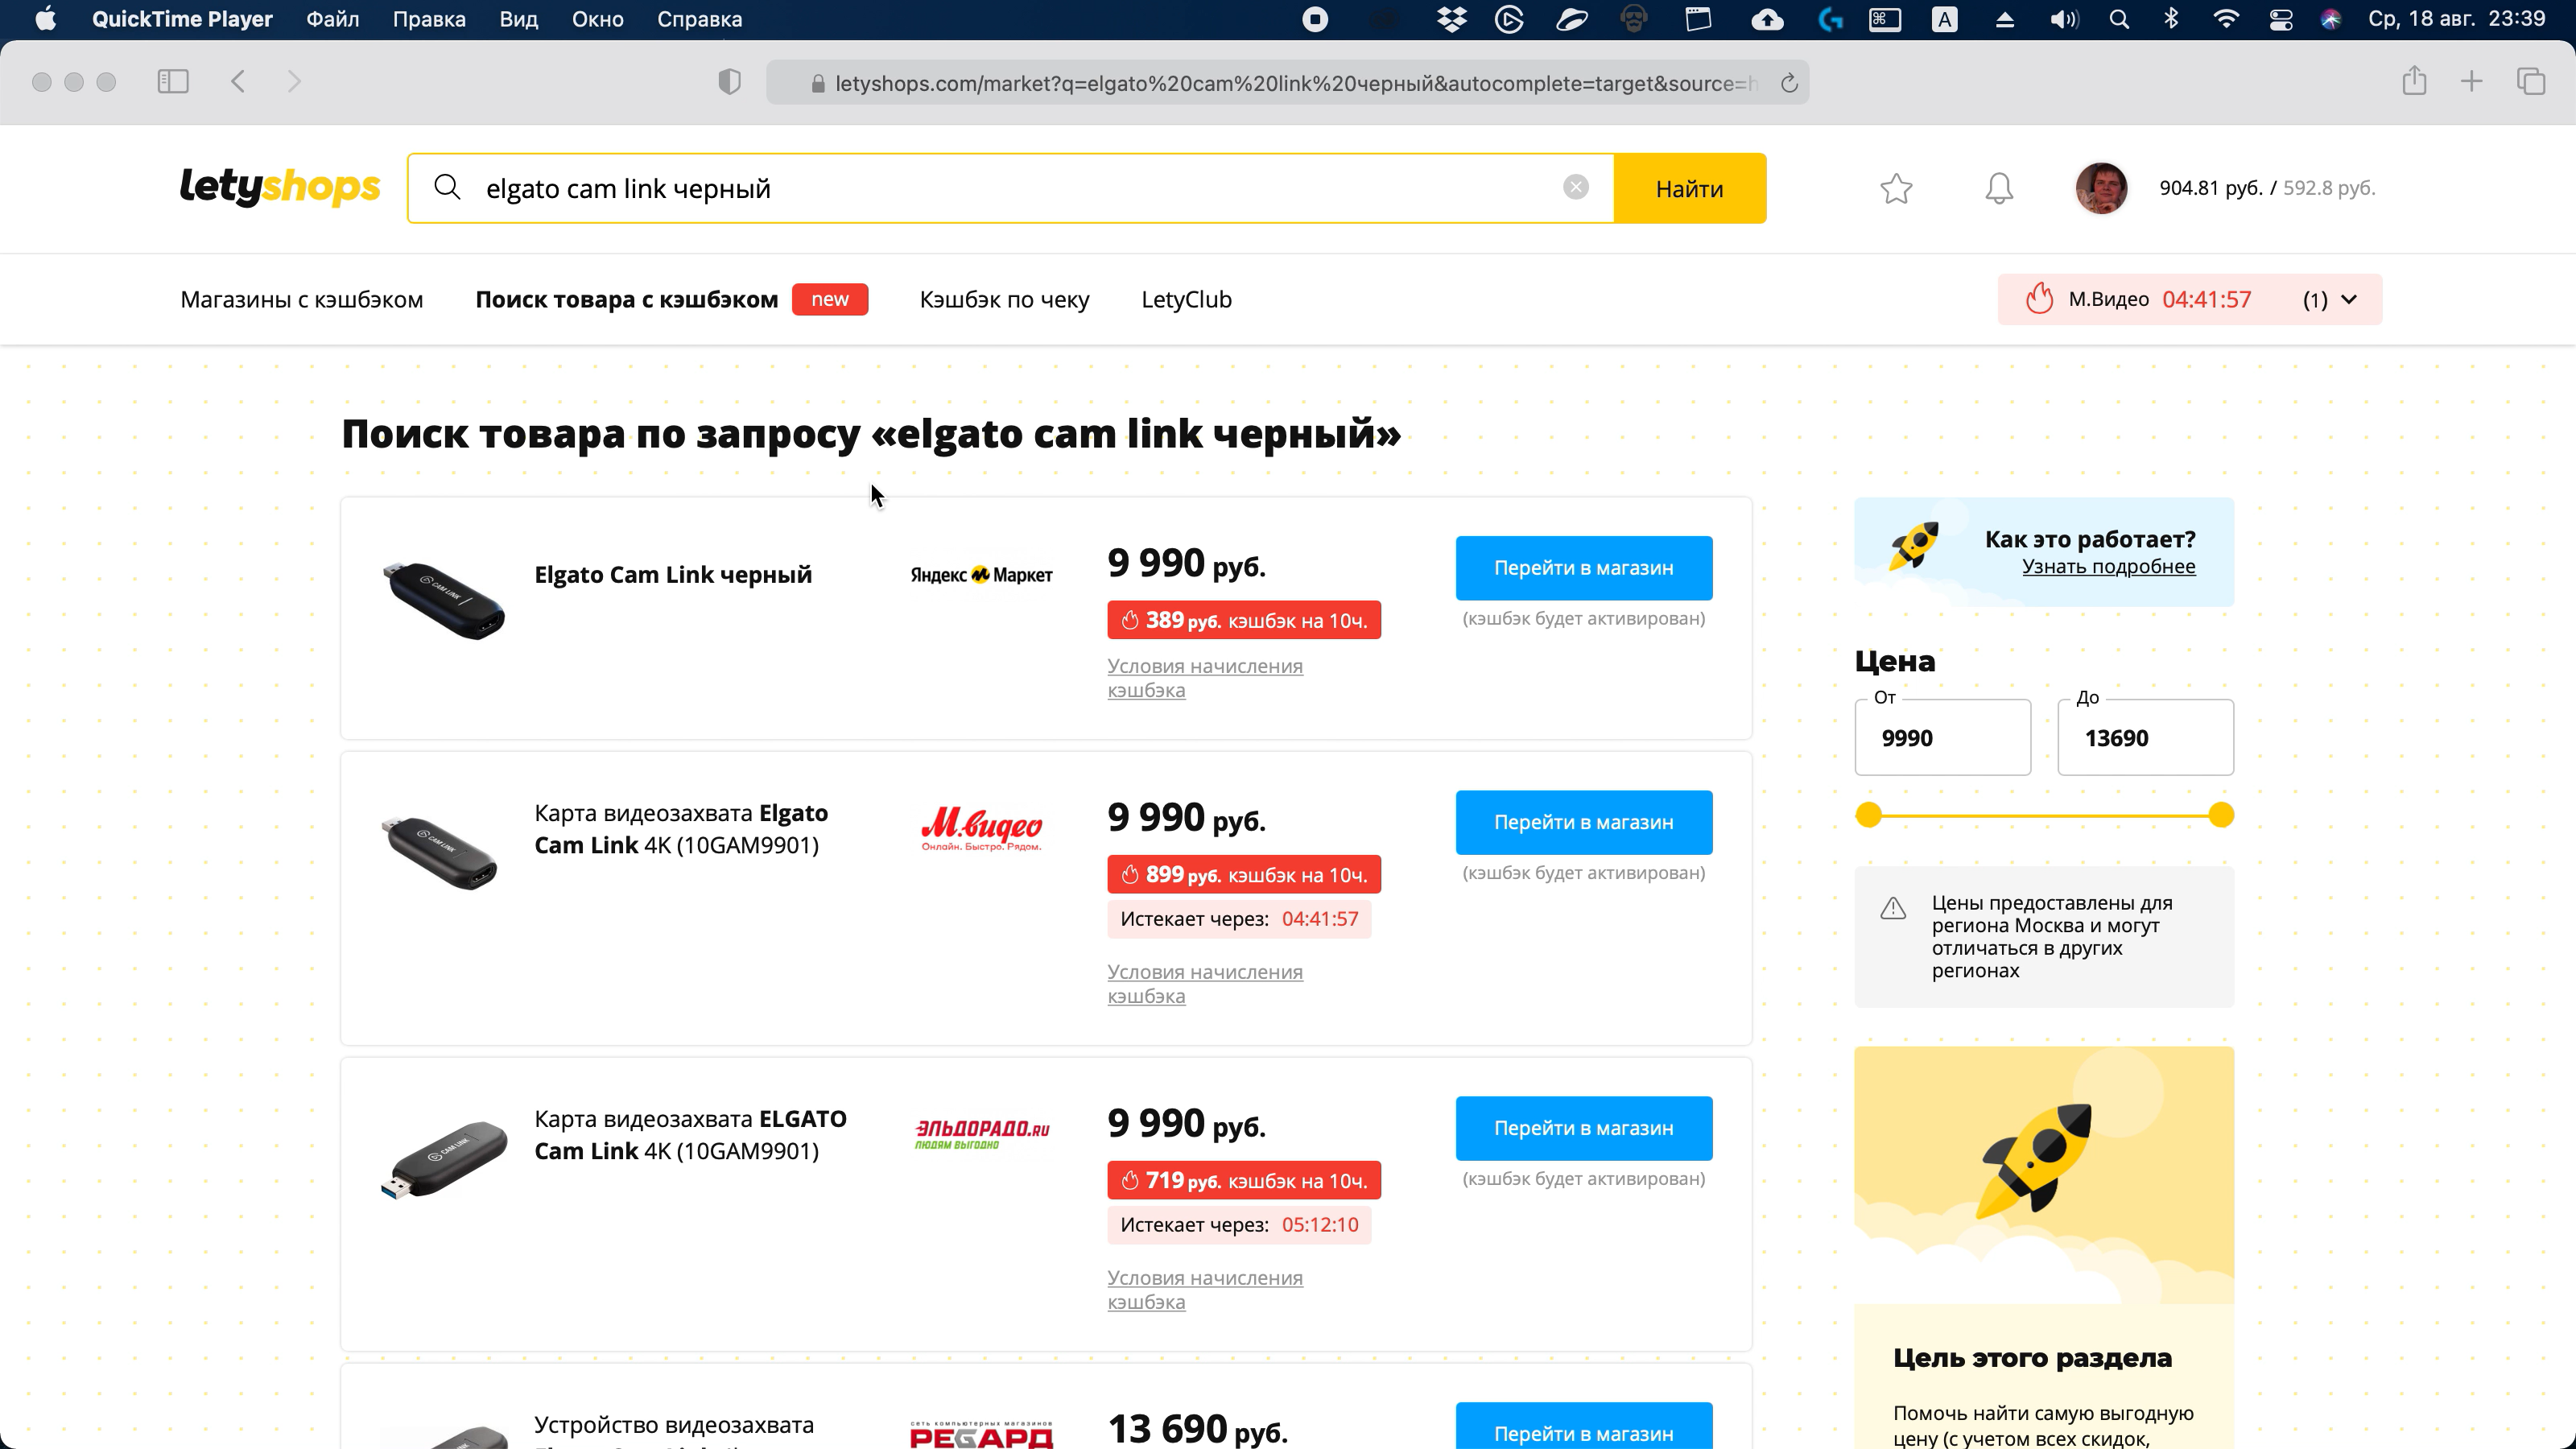Open Spotlight search icon

click(x=2119, y=19)
